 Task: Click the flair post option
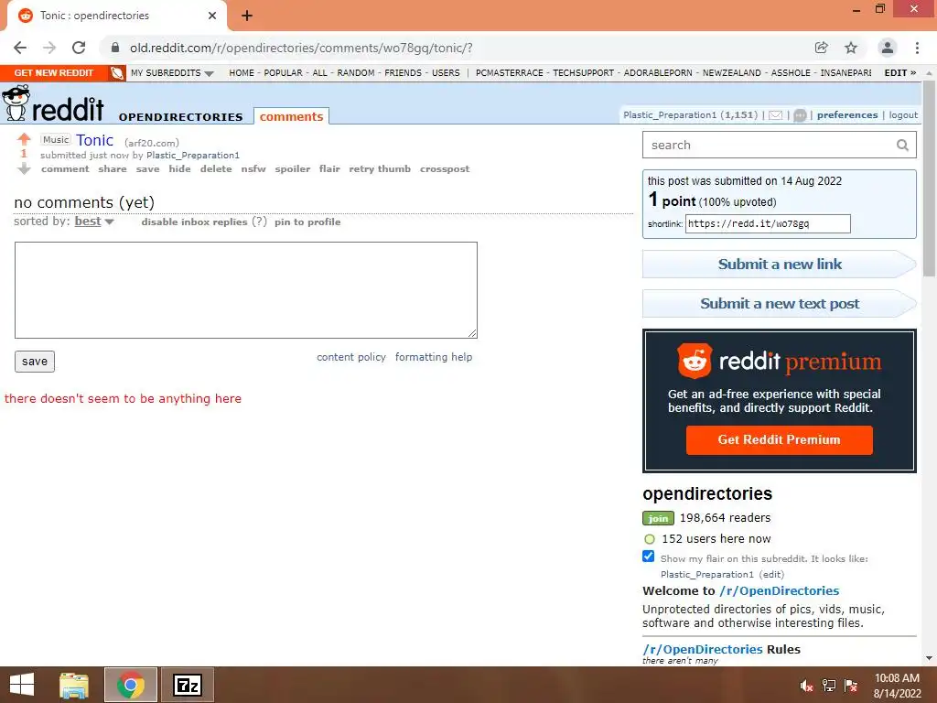(329, 169)
